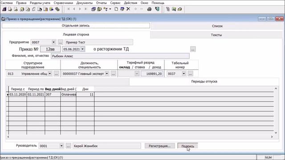Open the Разделы учета menu

pyautogui.click(x=40, y=3)
